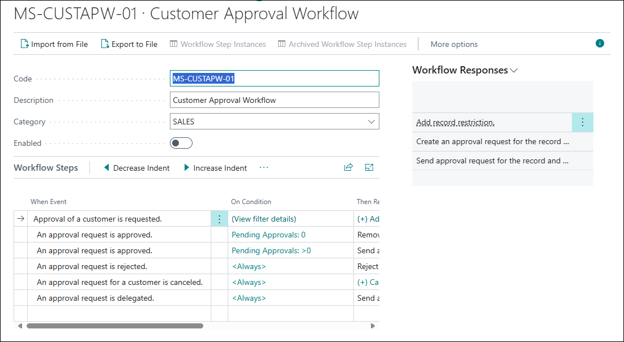
Task: Enable the workflow with the Enabled toggle
Action: (x=181, y=143)
